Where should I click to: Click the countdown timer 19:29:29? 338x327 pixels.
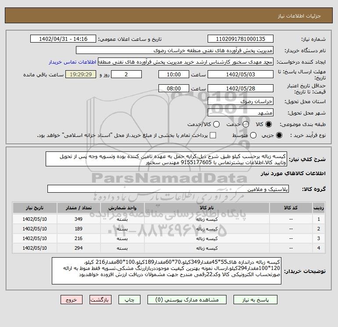(x=81, y=74)
